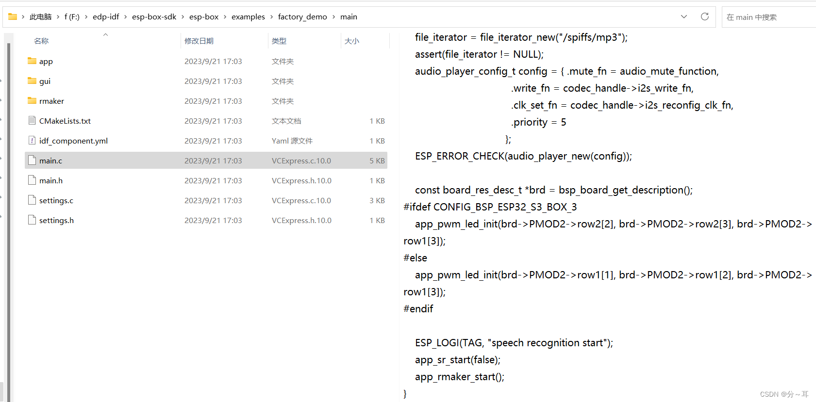This screenshot has height=402, width=816.
Task: Expand the chevron after edp-idf in path
Action: tap(126, 17)
